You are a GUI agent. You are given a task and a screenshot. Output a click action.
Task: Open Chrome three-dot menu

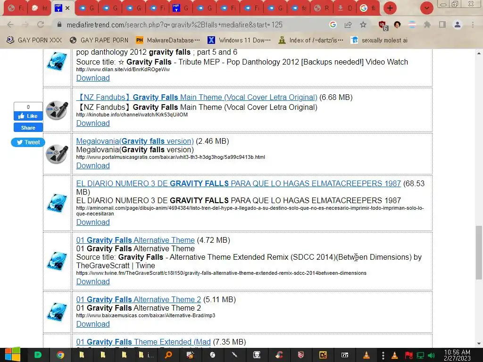tap(473, 25)
